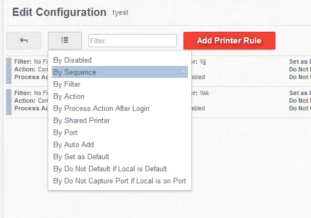This screenshot has height=218, width=311.
Task: Select the drag handle of the \\kk rule
Action: click(x=9, y=102)
